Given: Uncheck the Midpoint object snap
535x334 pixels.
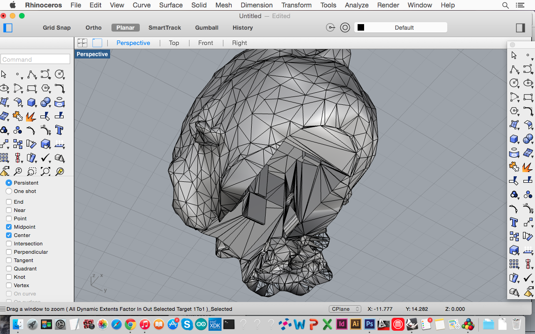Looking at the screenshot, I should click(9, 227).
